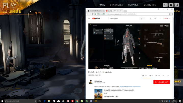Open the twitch.tv/stylishnoob4 link
The height and width of the screenshot is (103, 183).
click(130, 87)
